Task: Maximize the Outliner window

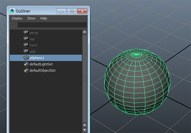Action: click(x=72, y=11)
